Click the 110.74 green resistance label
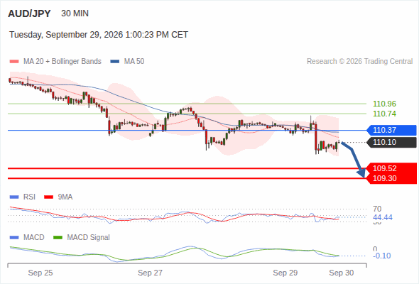The image size is (419, 284). (x=384, y=114)
